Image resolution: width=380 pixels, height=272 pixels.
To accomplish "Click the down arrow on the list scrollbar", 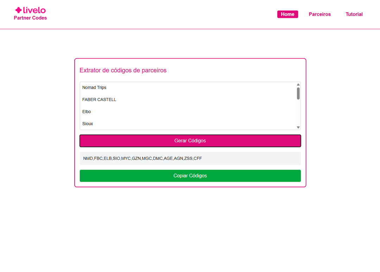I will click(x=298, y=127).
